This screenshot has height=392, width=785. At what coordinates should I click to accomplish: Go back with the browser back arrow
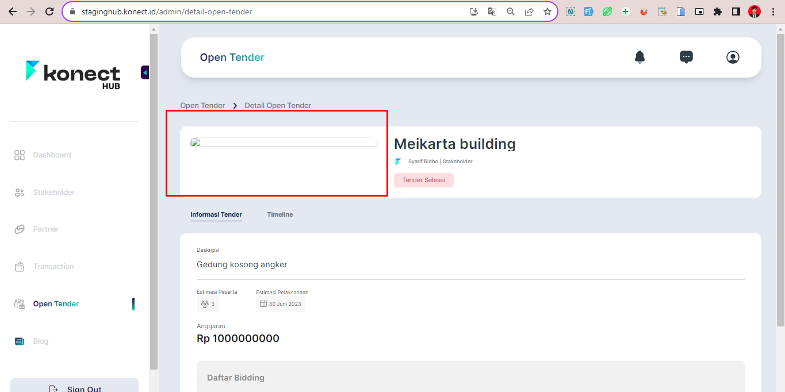pos(13,11)
